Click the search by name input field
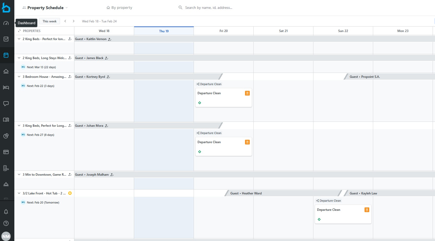The height and width of the screenshot is (241, 435). pyautogui.click(x=209, y=8)
